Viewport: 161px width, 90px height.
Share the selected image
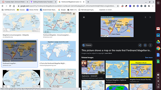(x=140, y=45)
